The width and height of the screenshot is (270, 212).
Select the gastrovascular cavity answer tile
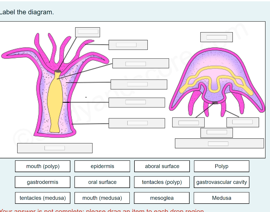pos(221,182)
